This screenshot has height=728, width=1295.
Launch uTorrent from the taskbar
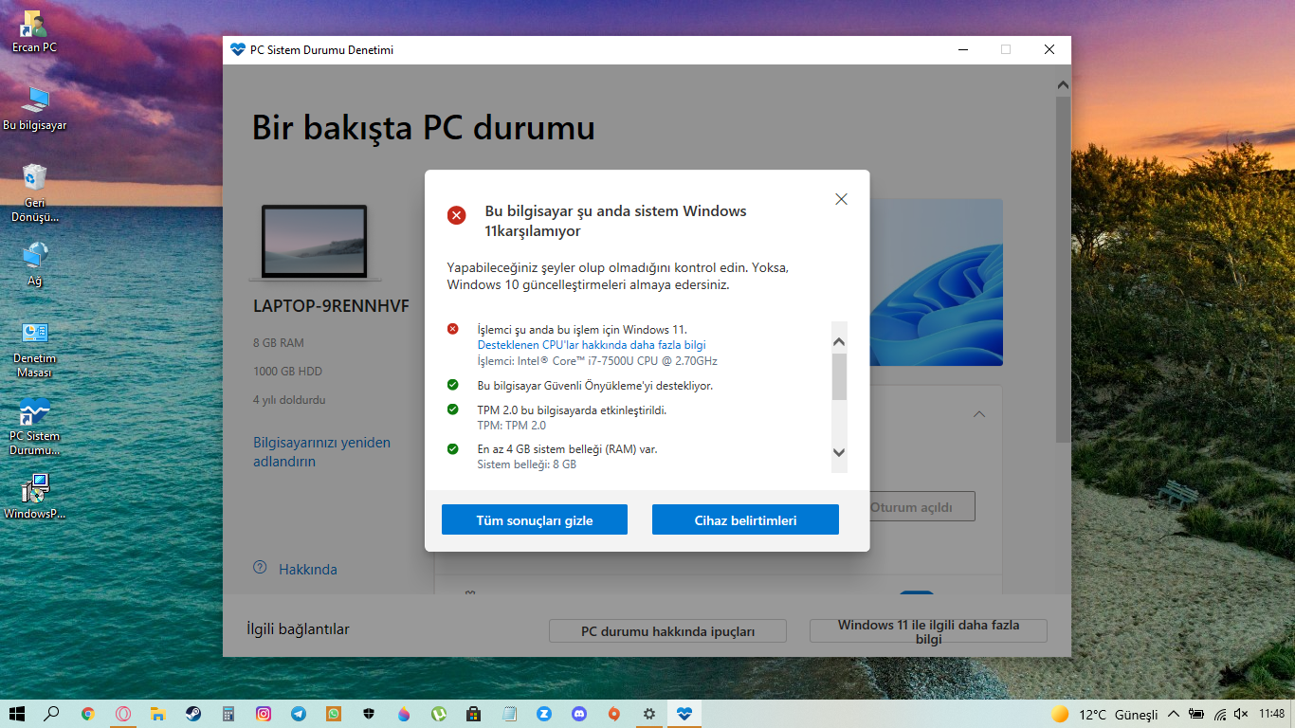pos(439,714)
